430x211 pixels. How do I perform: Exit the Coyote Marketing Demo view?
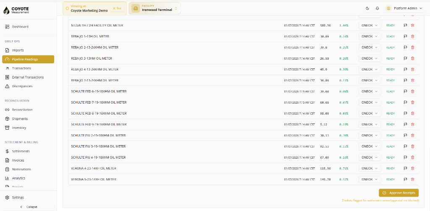coord(117,8)
